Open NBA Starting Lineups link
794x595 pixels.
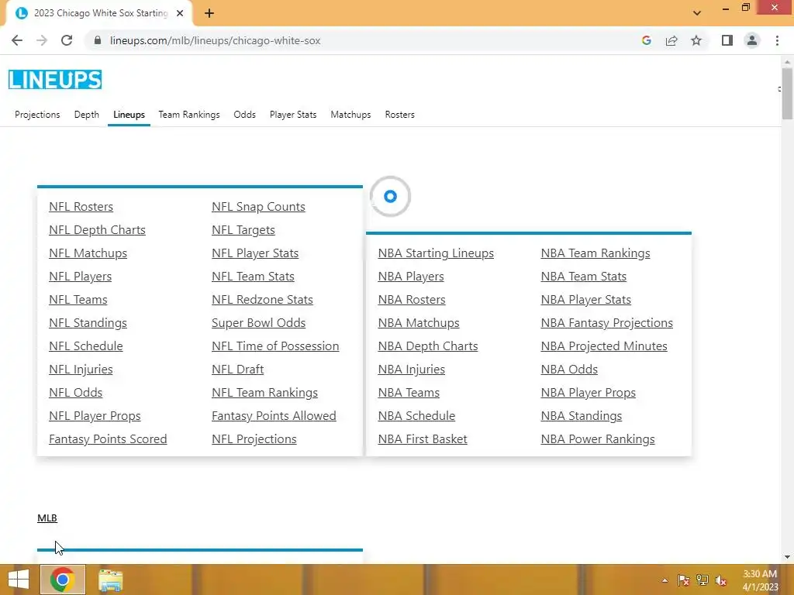436,253
